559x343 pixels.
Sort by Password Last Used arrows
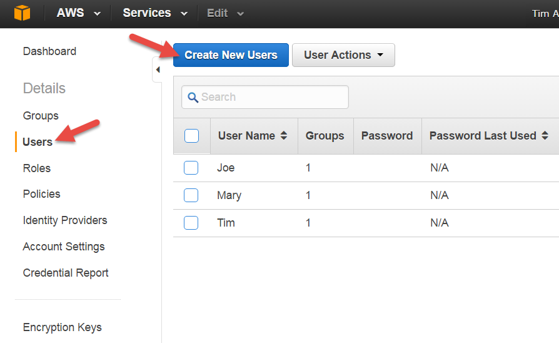pyautogui.click(x=545, y=136)
